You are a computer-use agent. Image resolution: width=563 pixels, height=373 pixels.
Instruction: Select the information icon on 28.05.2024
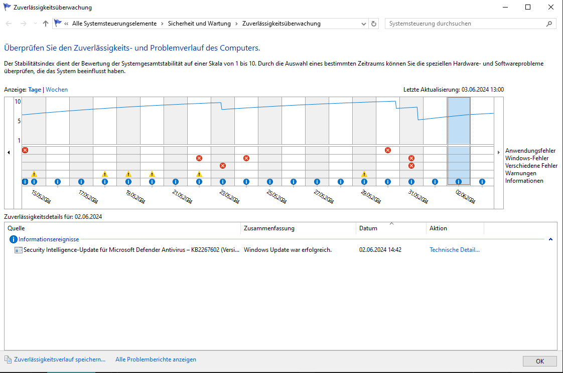click(341, 182)
